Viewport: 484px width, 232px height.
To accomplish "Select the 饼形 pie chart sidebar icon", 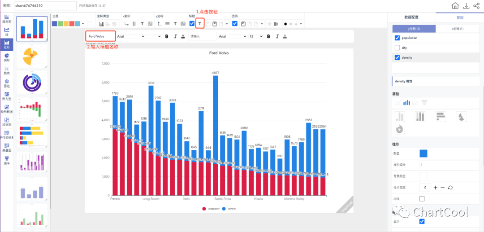I will coord(7,57).
